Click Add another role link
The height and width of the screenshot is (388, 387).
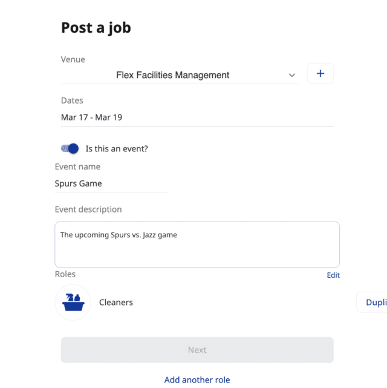click(197, 380)
